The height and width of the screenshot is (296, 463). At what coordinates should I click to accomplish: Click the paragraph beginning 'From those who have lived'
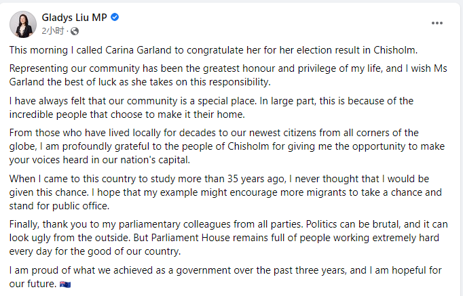point(227,146)
